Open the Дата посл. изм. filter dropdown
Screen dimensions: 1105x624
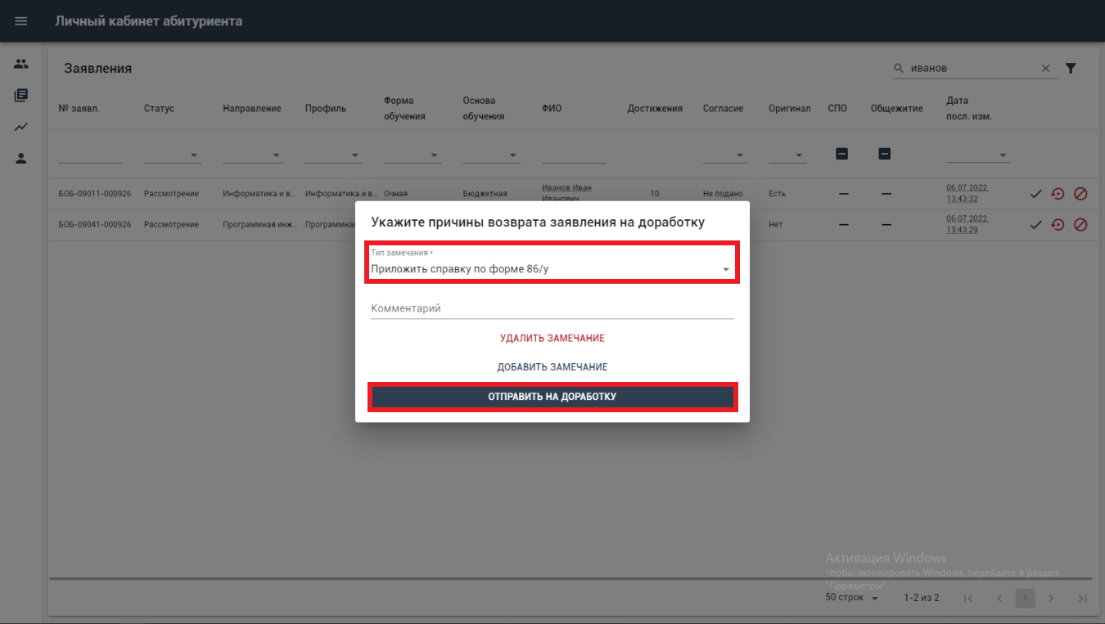point(978,155)
